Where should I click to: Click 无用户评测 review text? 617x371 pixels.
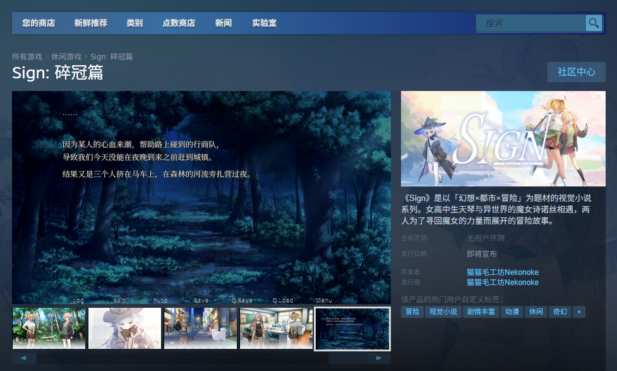pyautogui.click(x=485, y=238)
